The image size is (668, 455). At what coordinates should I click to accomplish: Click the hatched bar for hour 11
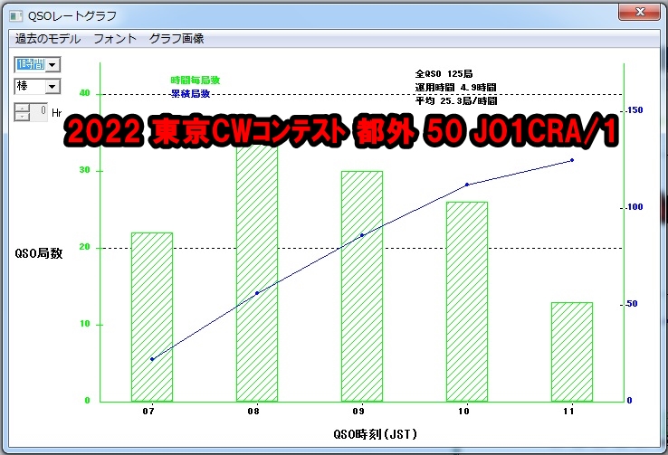pos(571,351)
